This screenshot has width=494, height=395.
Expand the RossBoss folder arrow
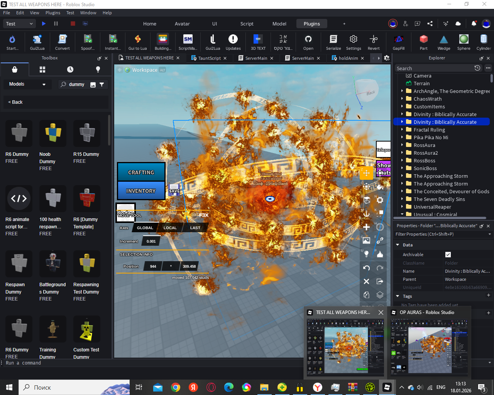[402, 160]
